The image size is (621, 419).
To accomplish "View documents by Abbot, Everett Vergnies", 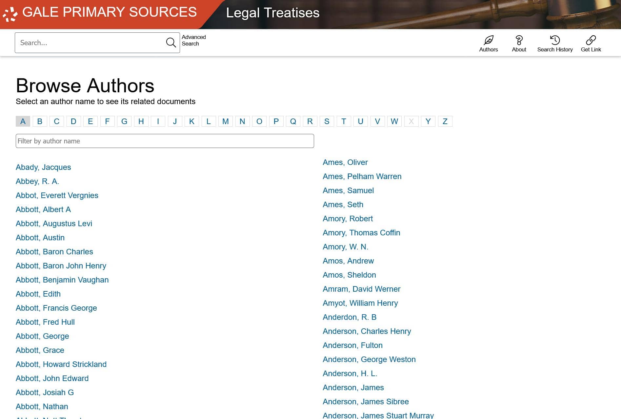I will [x=57, y=195].
